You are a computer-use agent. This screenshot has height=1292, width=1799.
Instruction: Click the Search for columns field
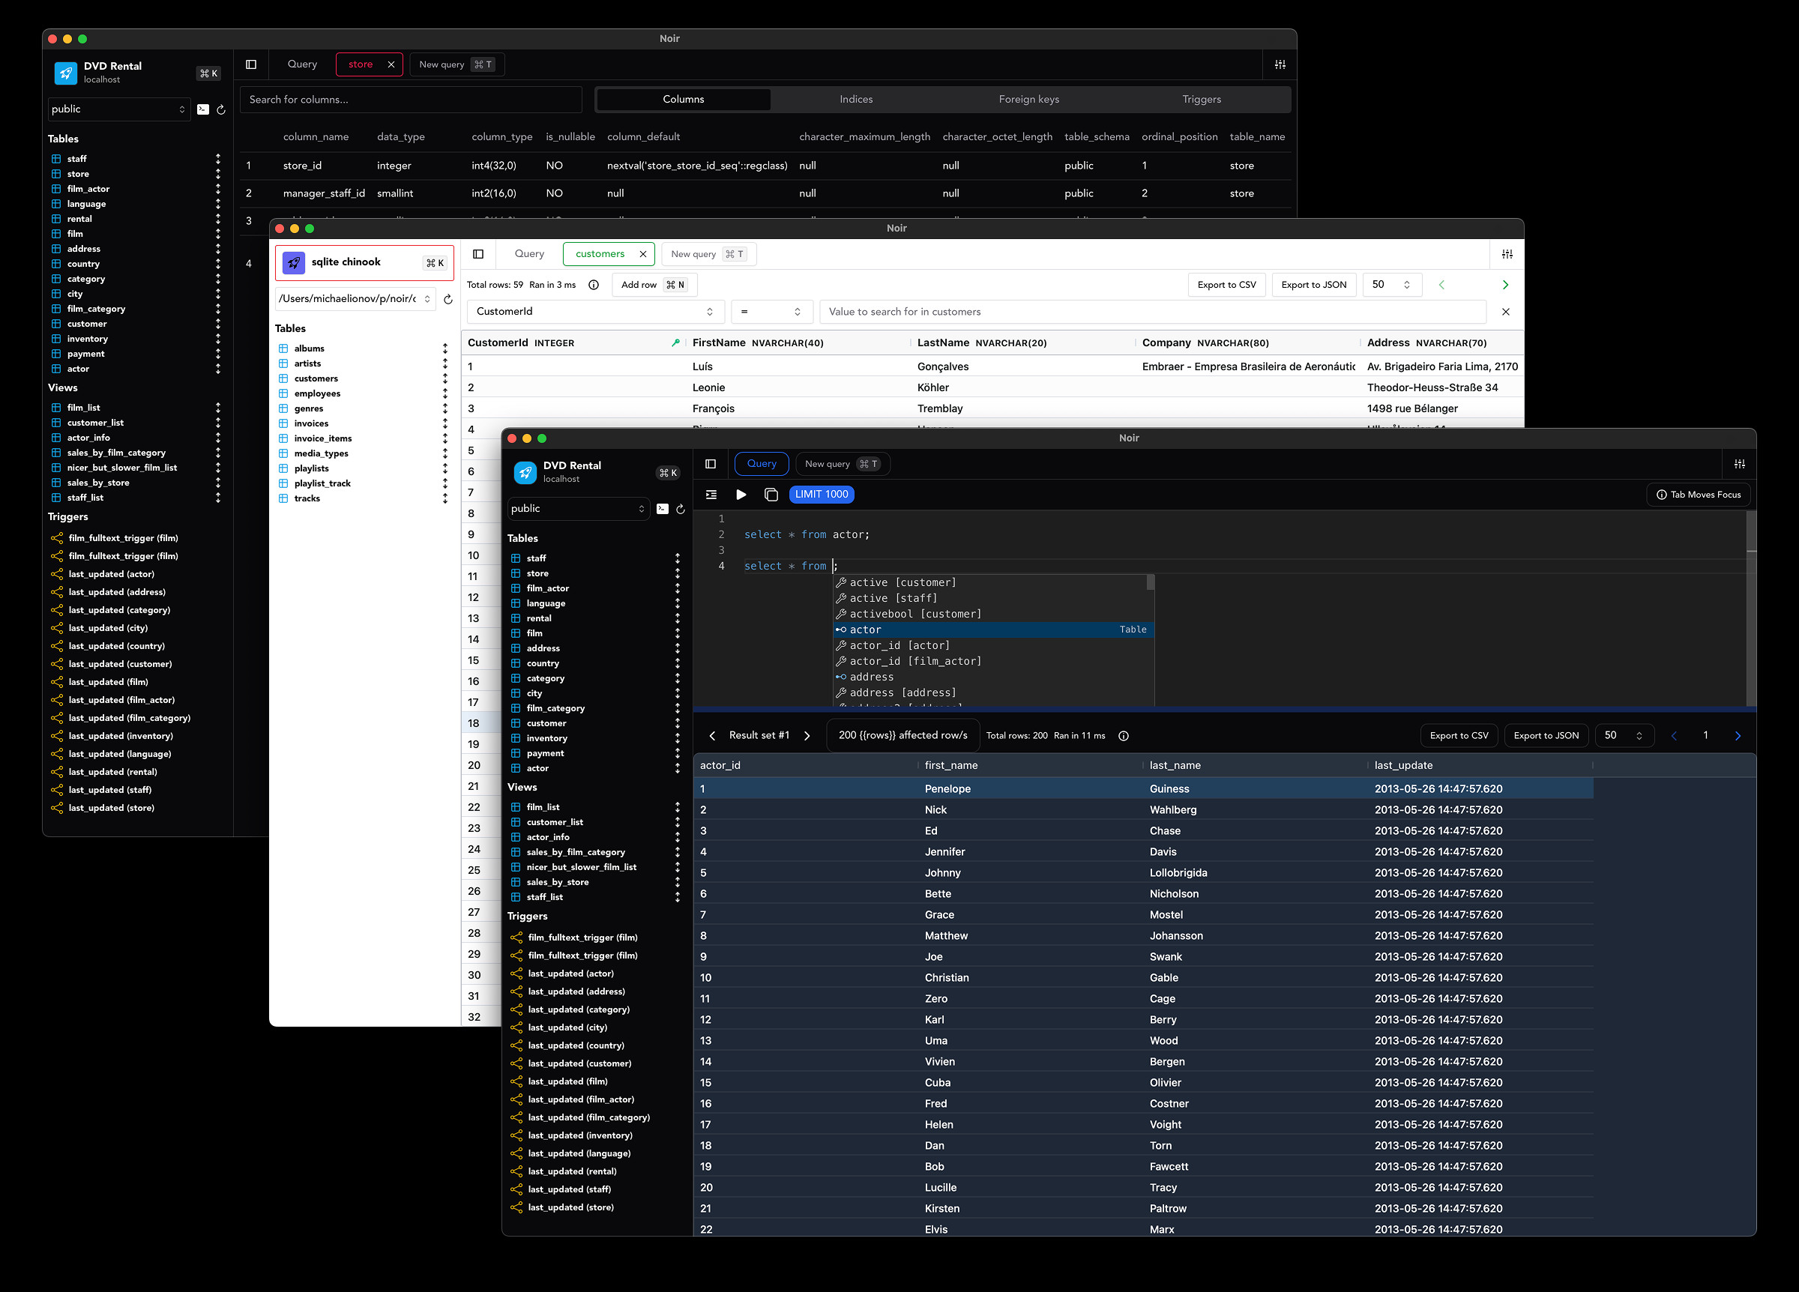(x=410, y=99)
